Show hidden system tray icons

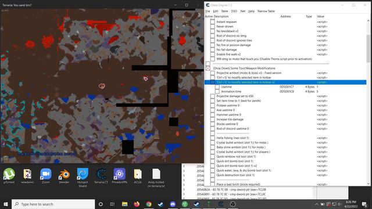point(317,204)
